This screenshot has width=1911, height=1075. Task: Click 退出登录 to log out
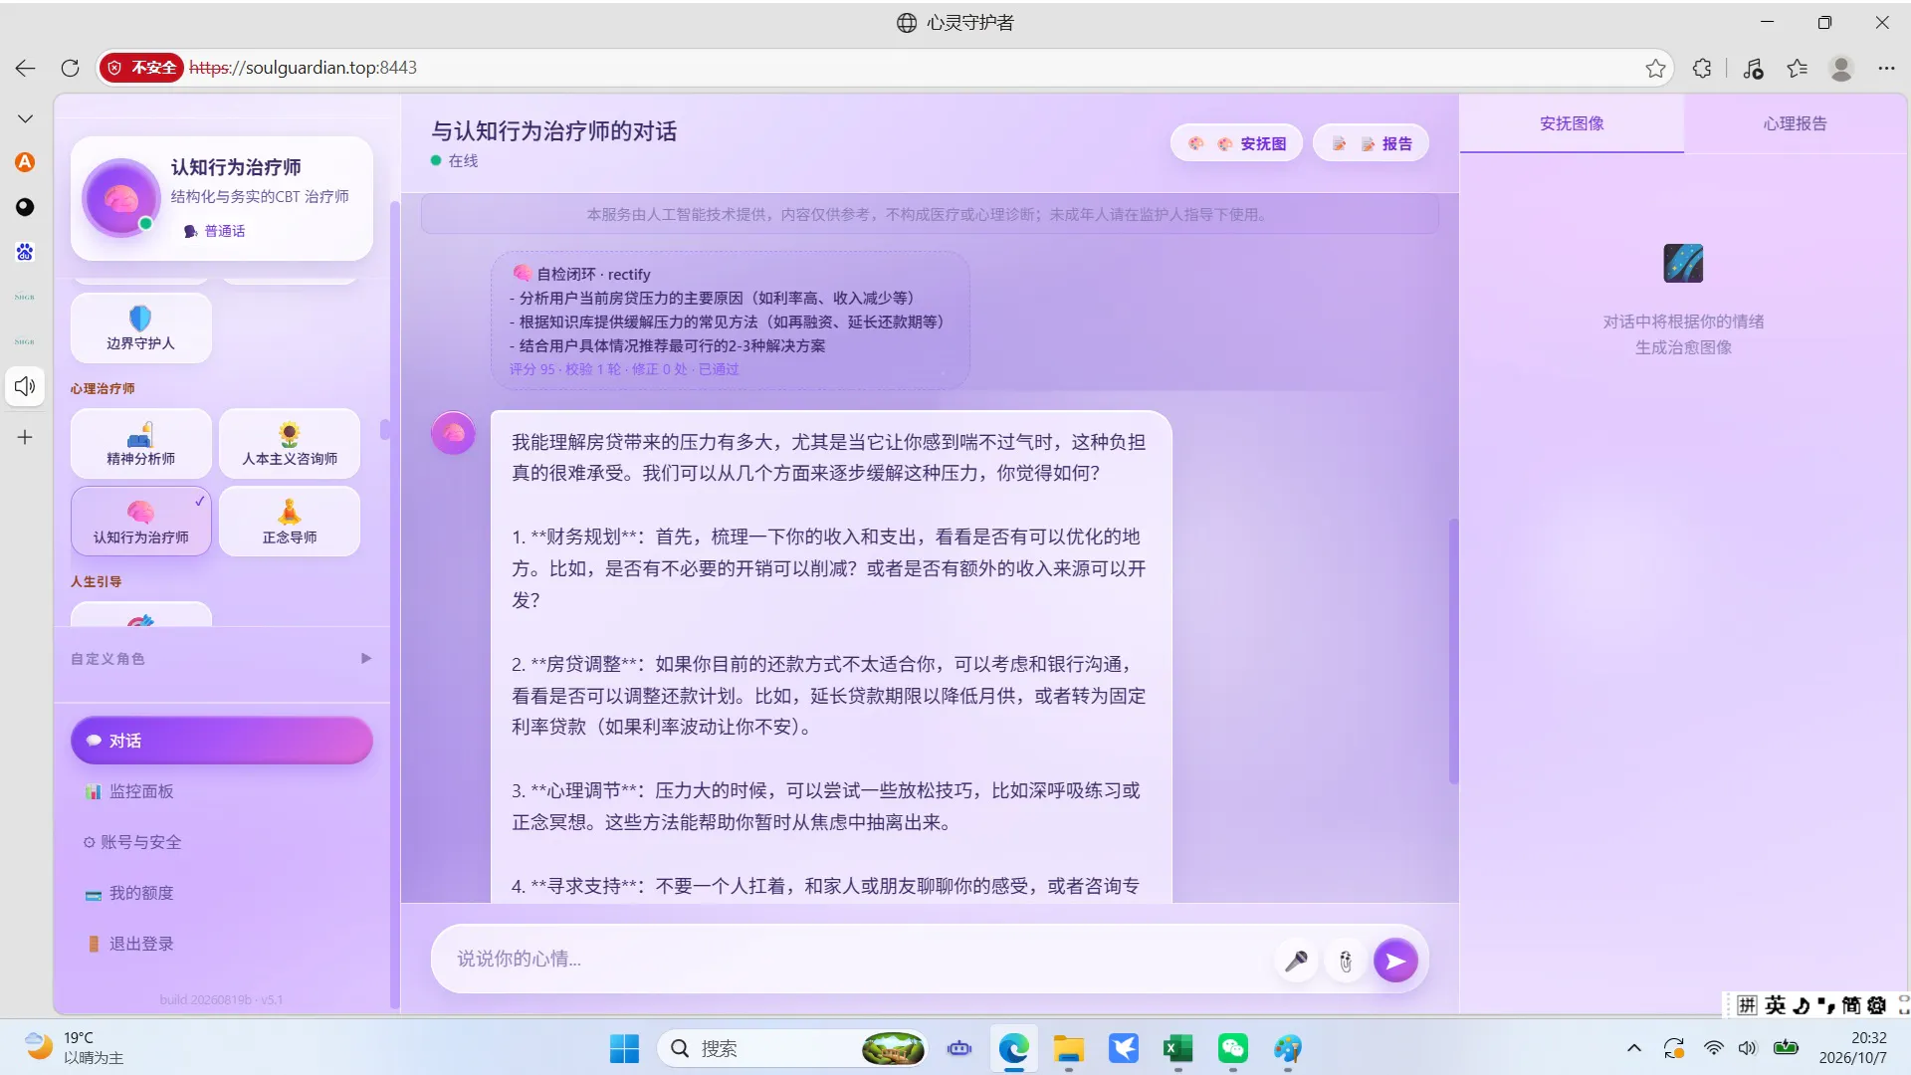click(x=221, y=944)
